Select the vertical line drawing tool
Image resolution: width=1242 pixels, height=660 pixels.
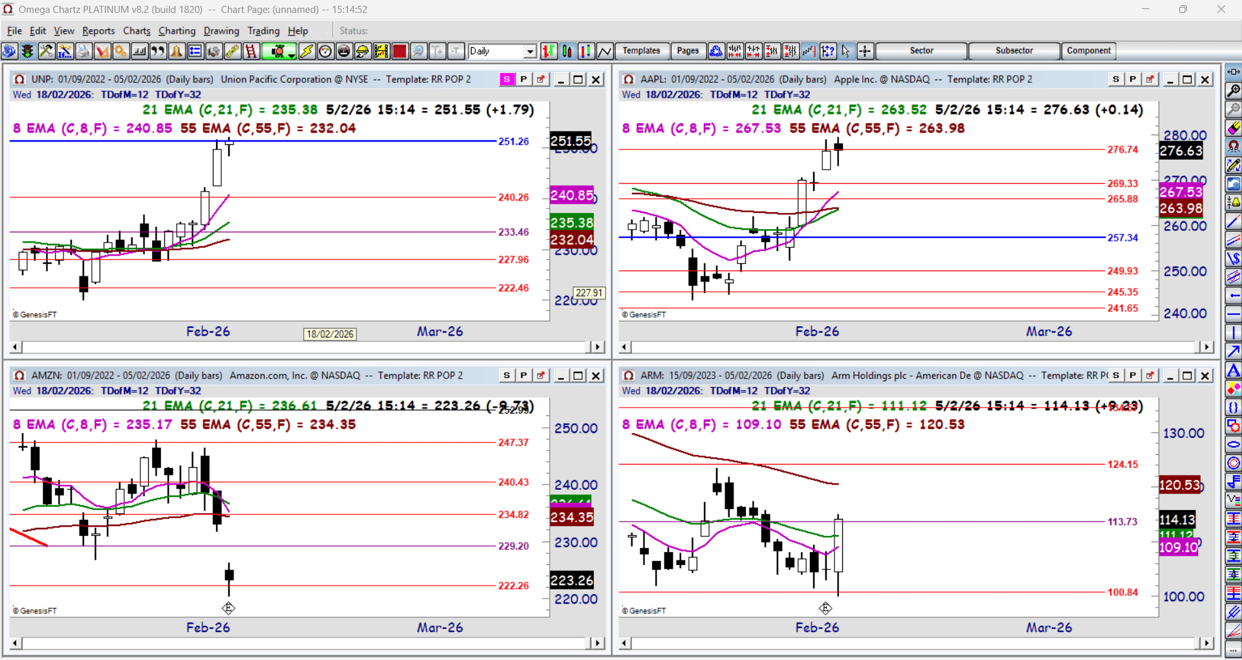[1234, 333]
